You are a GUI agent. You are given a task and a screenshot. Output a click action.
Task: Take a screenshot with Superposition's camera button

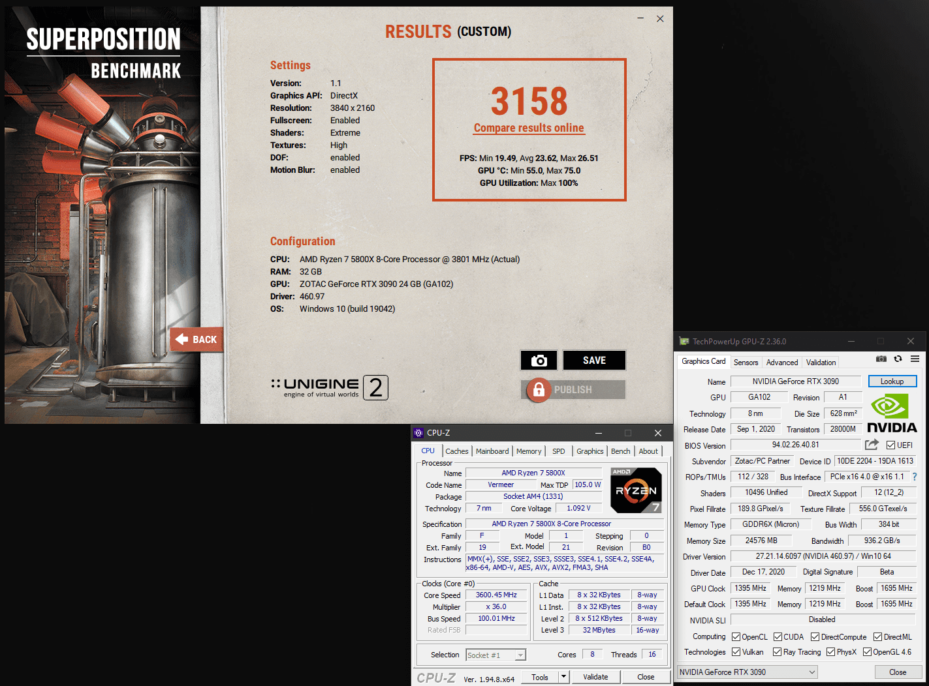[x=539, y=361]
